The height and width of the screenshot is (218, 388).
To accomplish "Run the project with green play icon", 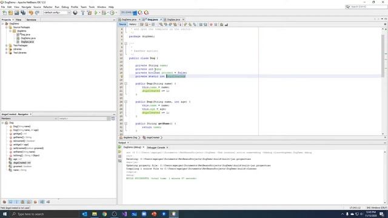I will [96, 13].
